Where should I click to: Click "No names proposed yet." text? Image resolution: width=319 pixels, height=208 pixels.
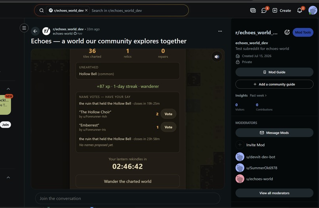pos(96,145)
